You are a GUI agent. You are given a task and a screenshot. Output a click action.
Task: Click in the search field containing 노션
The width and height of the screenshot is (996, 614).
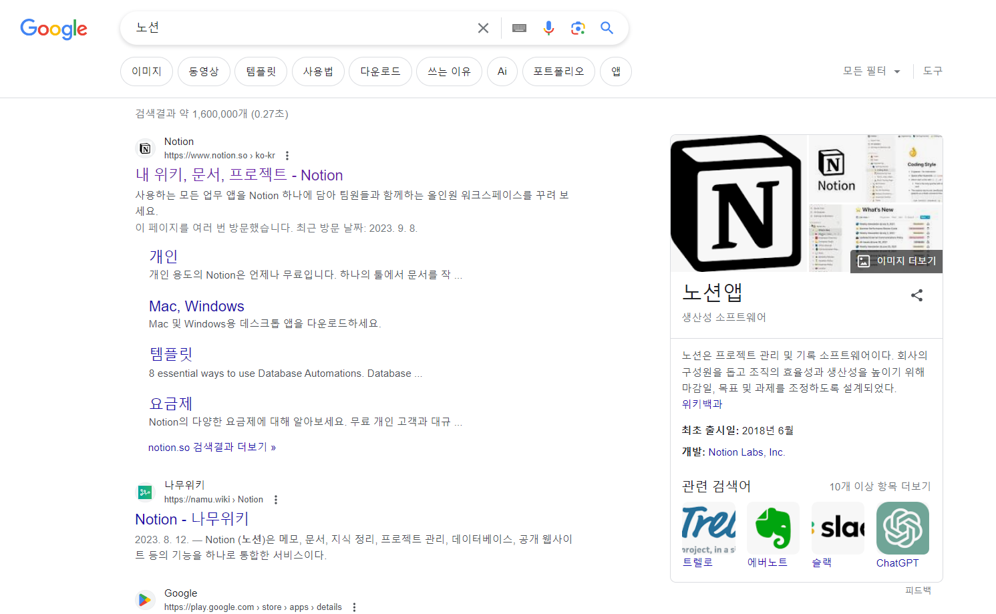(301, 28)
